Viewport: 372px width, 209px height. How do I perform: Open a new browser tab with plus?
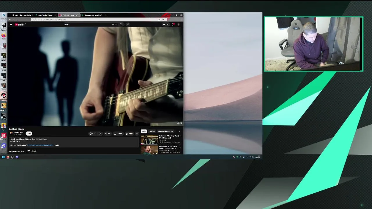pos(105,15)
